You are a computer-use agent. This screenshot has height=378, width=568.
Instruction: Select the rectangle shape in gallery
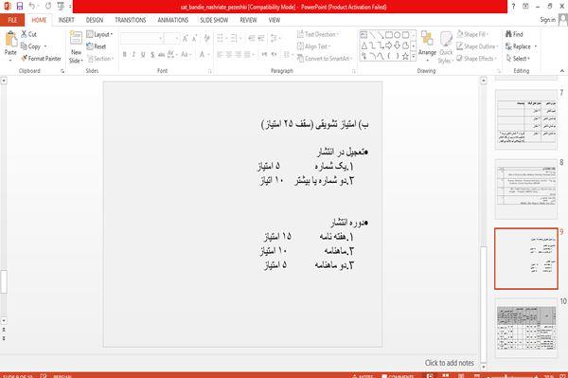click(389, 35)
